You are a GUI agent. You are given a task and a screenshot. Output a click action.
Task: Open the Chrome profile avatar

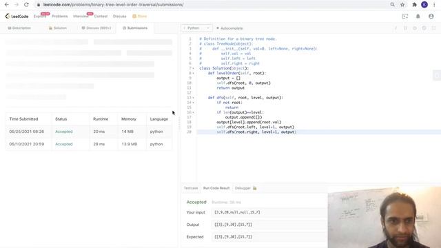click(x=424, y=5)
